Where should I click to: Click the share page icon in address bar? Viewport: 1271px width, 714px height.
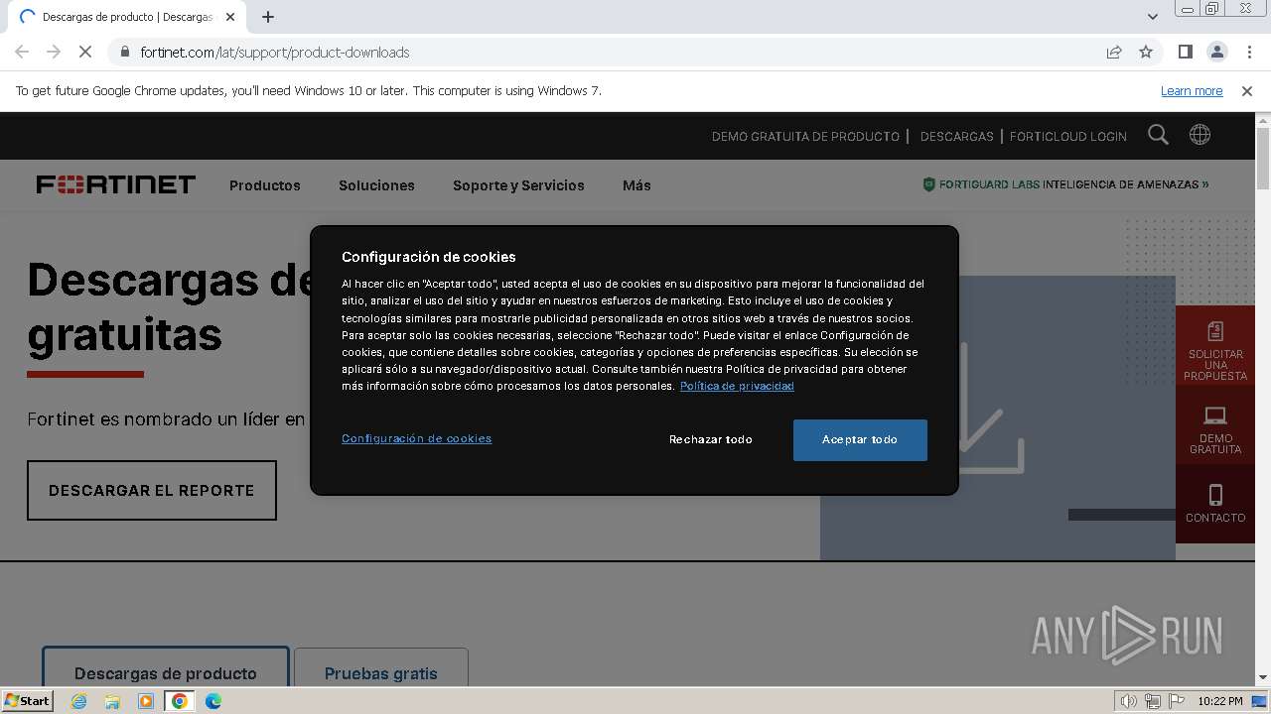pos(1114,52)
